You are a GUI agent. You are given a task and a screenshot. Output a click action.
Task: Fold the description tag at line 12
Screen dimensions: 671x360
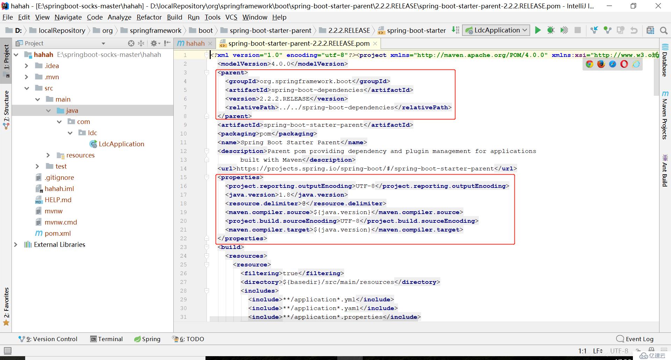(x=207, y=151)
